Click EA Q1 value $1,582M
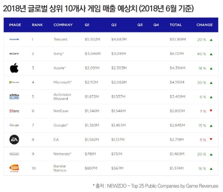The height and width of the screenshot is (192, 223). [x=92, y=140]
